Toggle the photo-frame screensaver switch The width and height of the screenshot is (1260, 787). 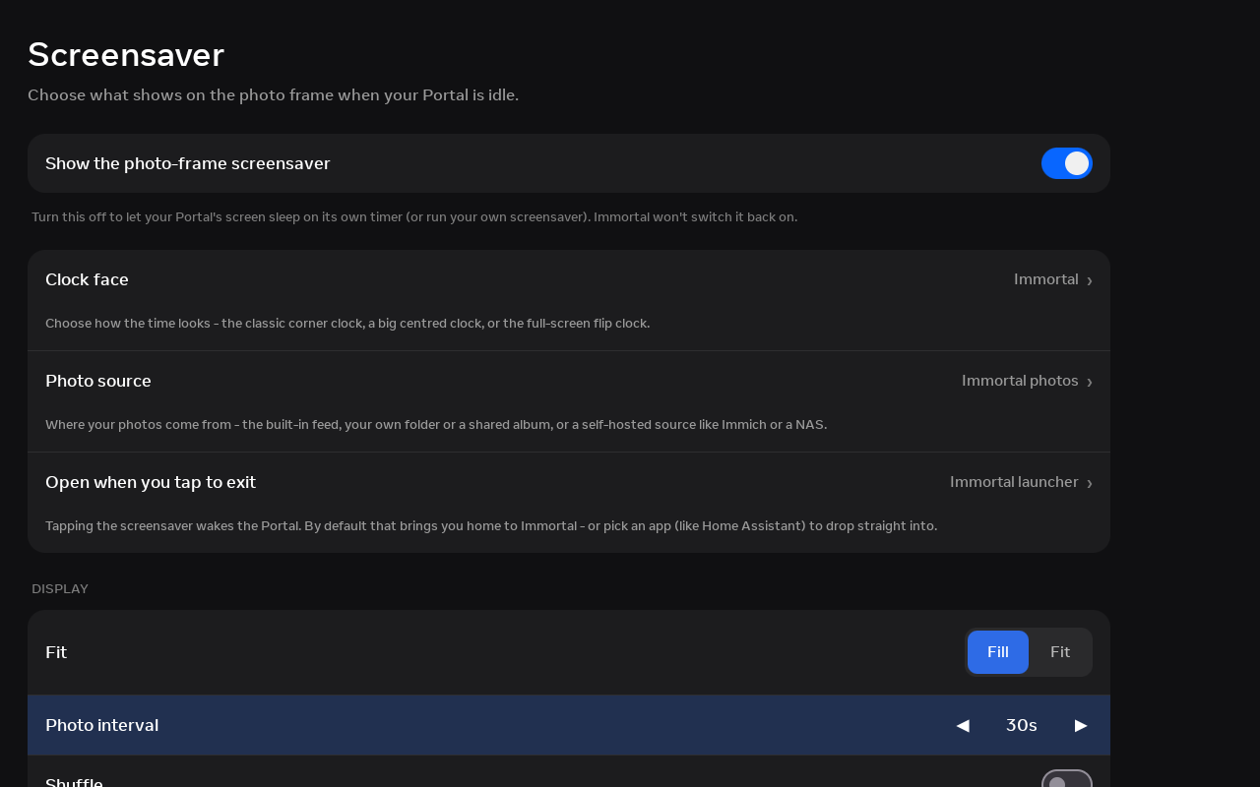(1067, 163)
